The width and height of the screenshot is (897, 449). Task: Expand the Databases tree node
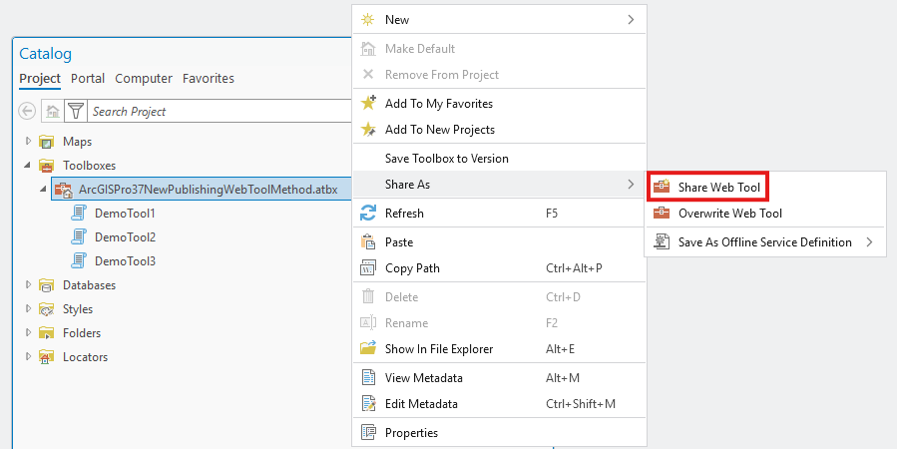[x=28, y=284]
